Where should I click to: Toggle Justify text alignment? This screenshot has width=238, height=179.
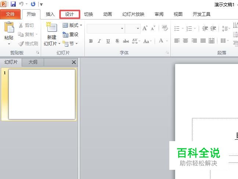click(203, 41)
